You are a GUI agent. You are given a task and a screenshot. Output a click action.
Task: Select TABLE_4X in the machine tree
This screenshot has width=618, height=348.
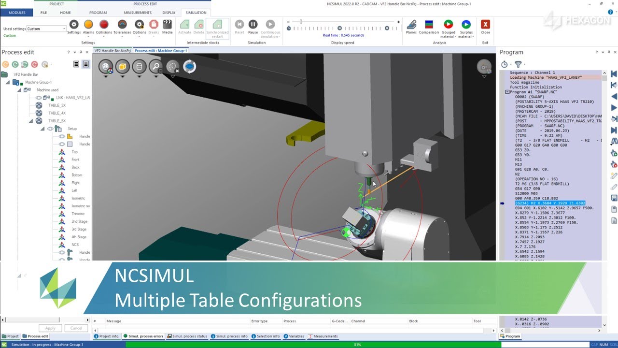coord(57,113)
